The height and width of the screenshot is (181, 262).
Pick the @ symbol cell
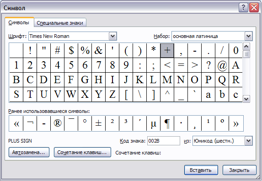(222, 65)
